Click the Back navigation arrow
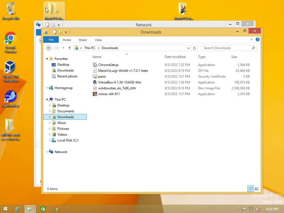Image resolution: width=284 pixels, height=213 pixels. 49,48
